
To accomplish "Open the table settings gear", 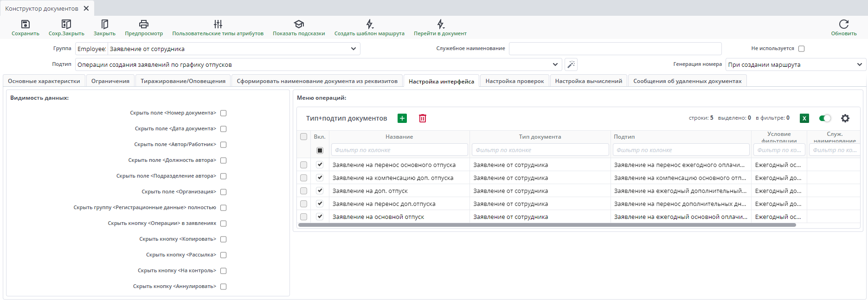I will [x=845, y=118].
